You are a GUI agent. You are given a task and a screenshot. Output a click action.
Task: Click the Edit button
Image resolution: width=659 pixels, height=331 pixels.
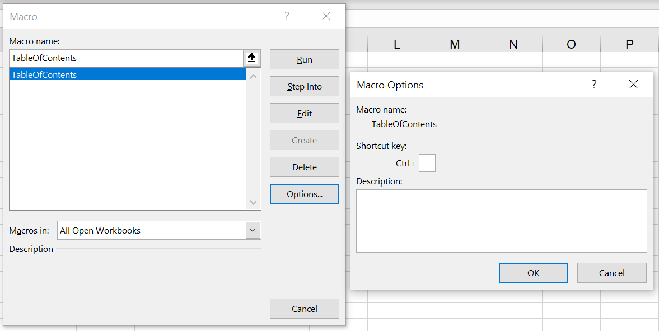(304, 113)
